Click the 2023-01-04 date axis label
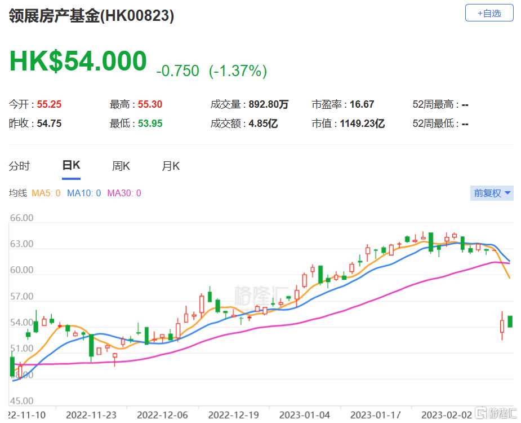The image size is (521, 423). point(305,415)
